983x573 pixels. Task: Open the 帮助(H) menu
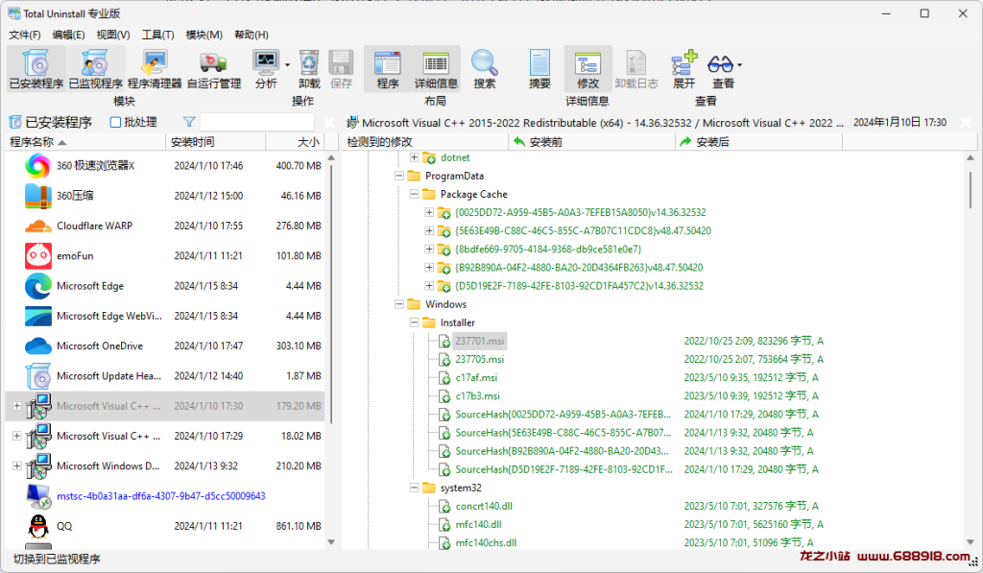pos(252,35)
